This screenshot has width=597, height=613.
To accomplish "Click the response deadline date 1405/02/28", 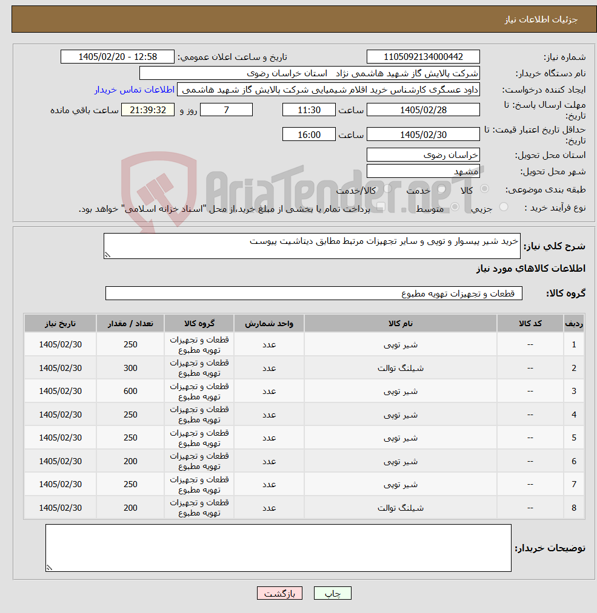I will click(x=423, y=110).
